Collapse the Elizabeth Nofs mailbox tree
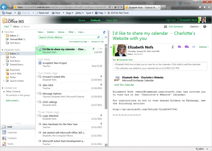212x151 pixels. click(x=2, y=50)
